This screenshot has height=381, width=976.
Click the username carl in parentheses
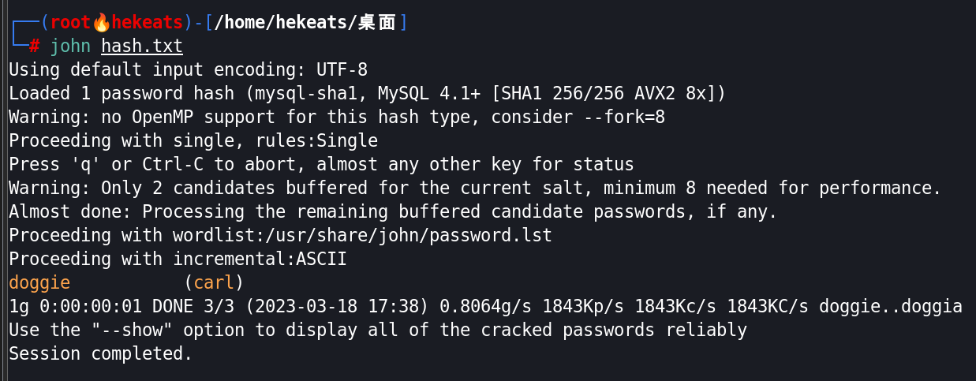pyautogui.click(x=214, y=282)
